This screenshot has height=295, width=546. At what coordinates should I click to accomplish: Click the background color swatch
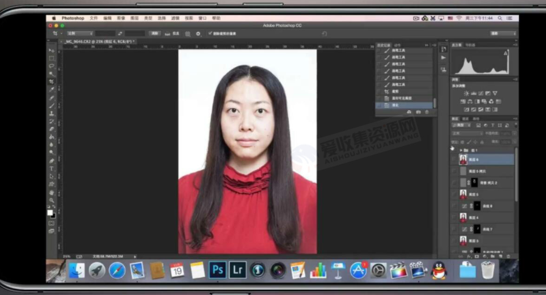53,215
